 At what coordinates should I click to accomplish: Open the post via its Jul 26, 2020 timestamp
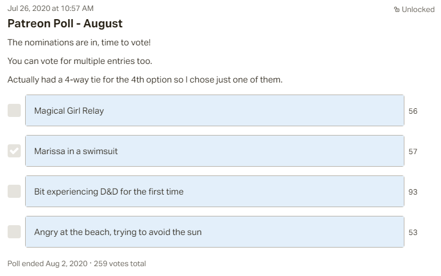click(x=50, y=8)
